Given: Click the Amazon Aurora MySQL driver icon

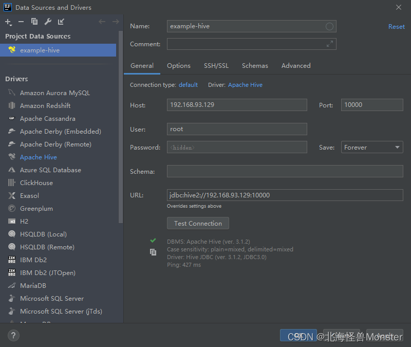Looking at the screenshot, I should click(x=12, y=93).
